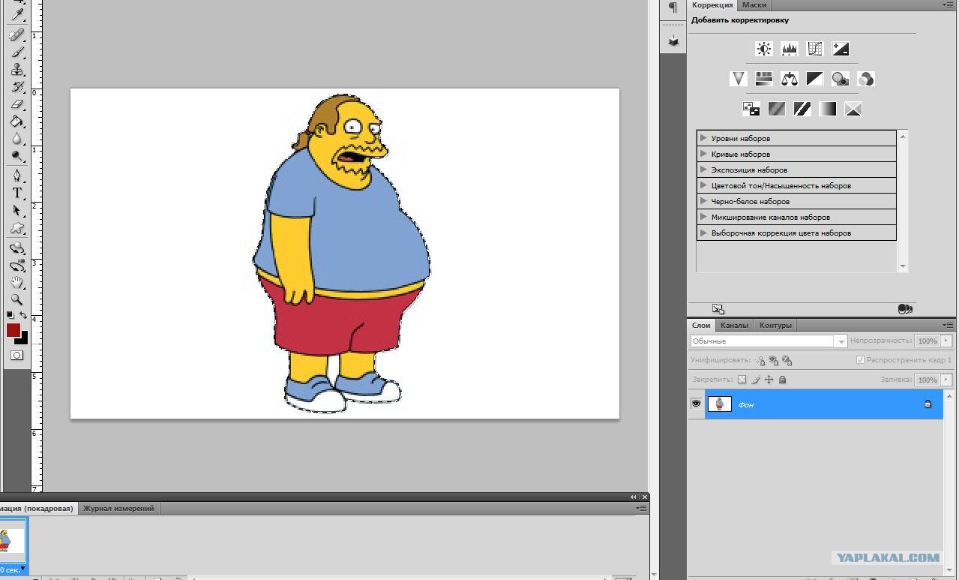Add a Levels histogram adjustment

click(790, 49)
